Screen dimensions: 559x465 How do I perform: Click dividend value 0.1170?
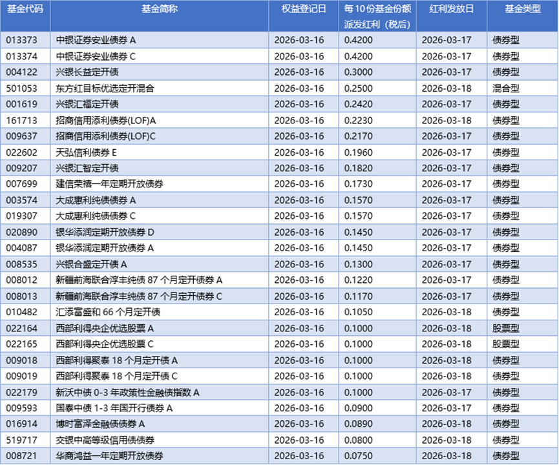click(358, 296)
